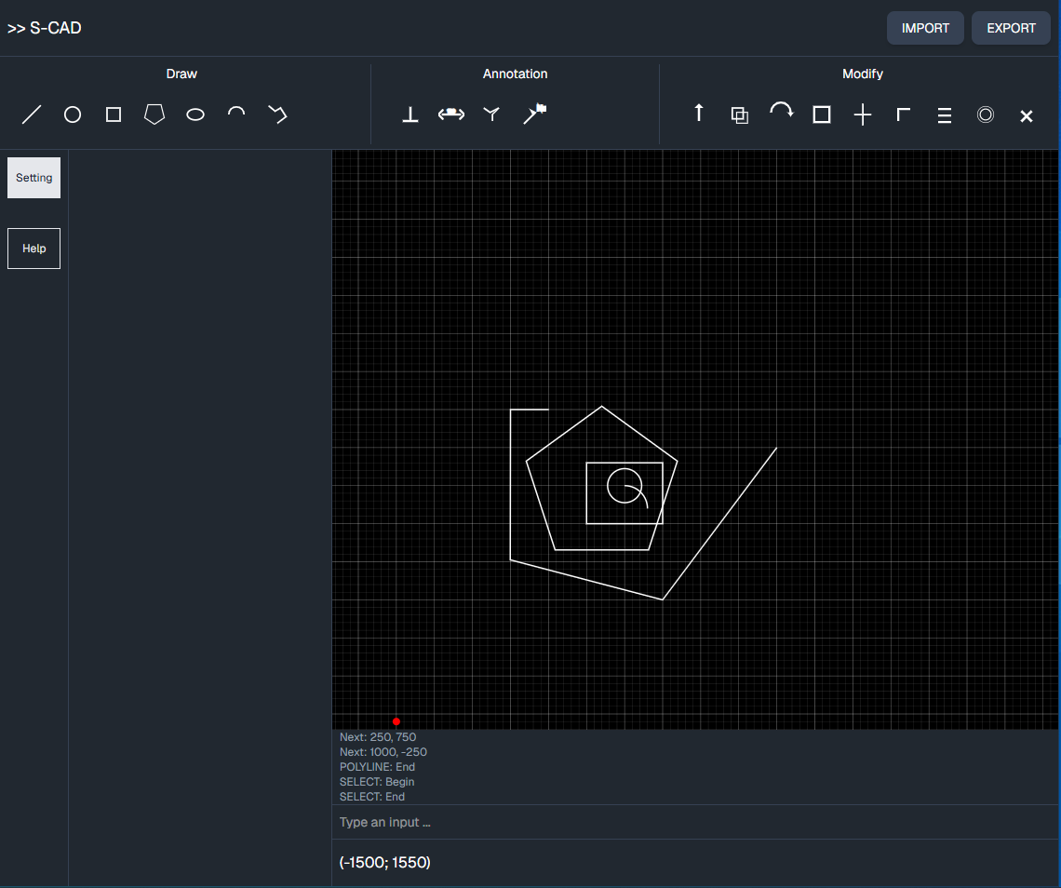The image size is (1061, 888).
Task: Open the Setting panel
Action: point(34,178)
